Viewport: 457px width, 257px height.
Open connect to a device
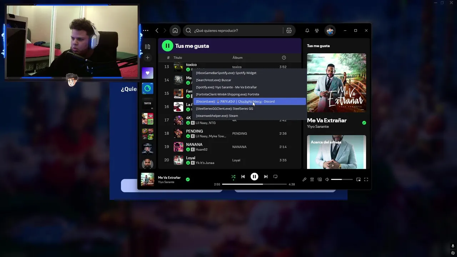tap(320, 180)
